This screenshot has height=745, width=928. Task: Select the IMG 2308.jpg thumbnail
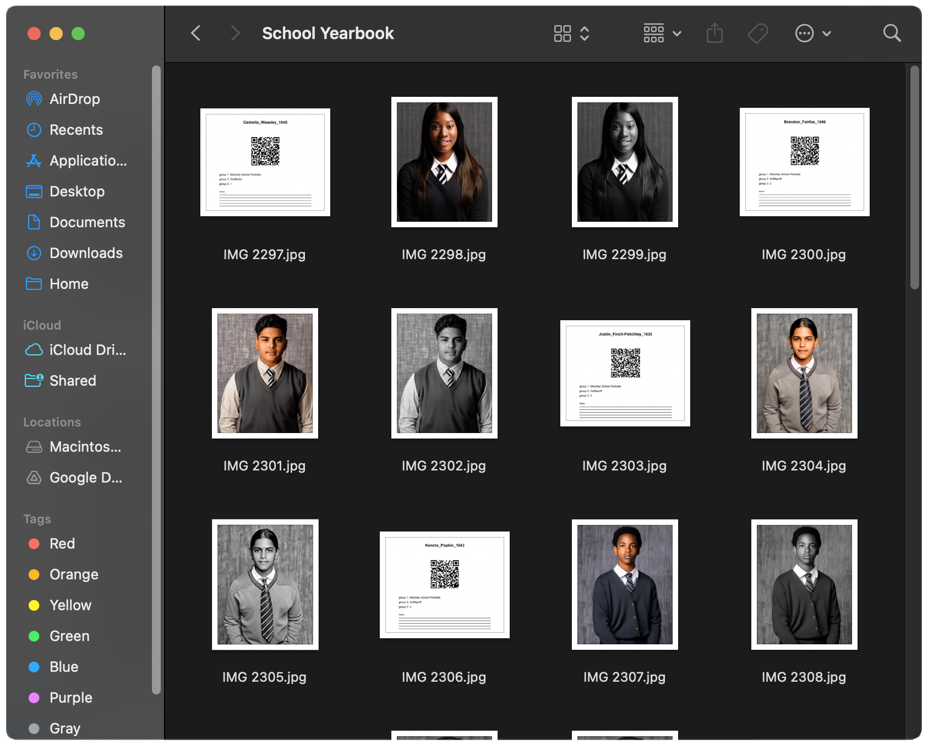tap(804, 585)
